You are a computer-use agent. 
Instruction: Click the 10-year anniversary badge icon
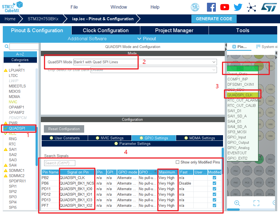tap(195, 7)
